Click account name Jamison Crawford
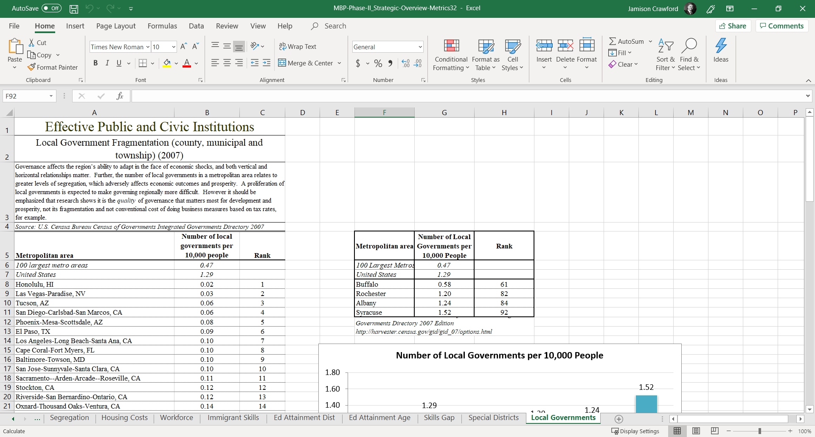Screen dimensions: 815x437 (653, 8)
